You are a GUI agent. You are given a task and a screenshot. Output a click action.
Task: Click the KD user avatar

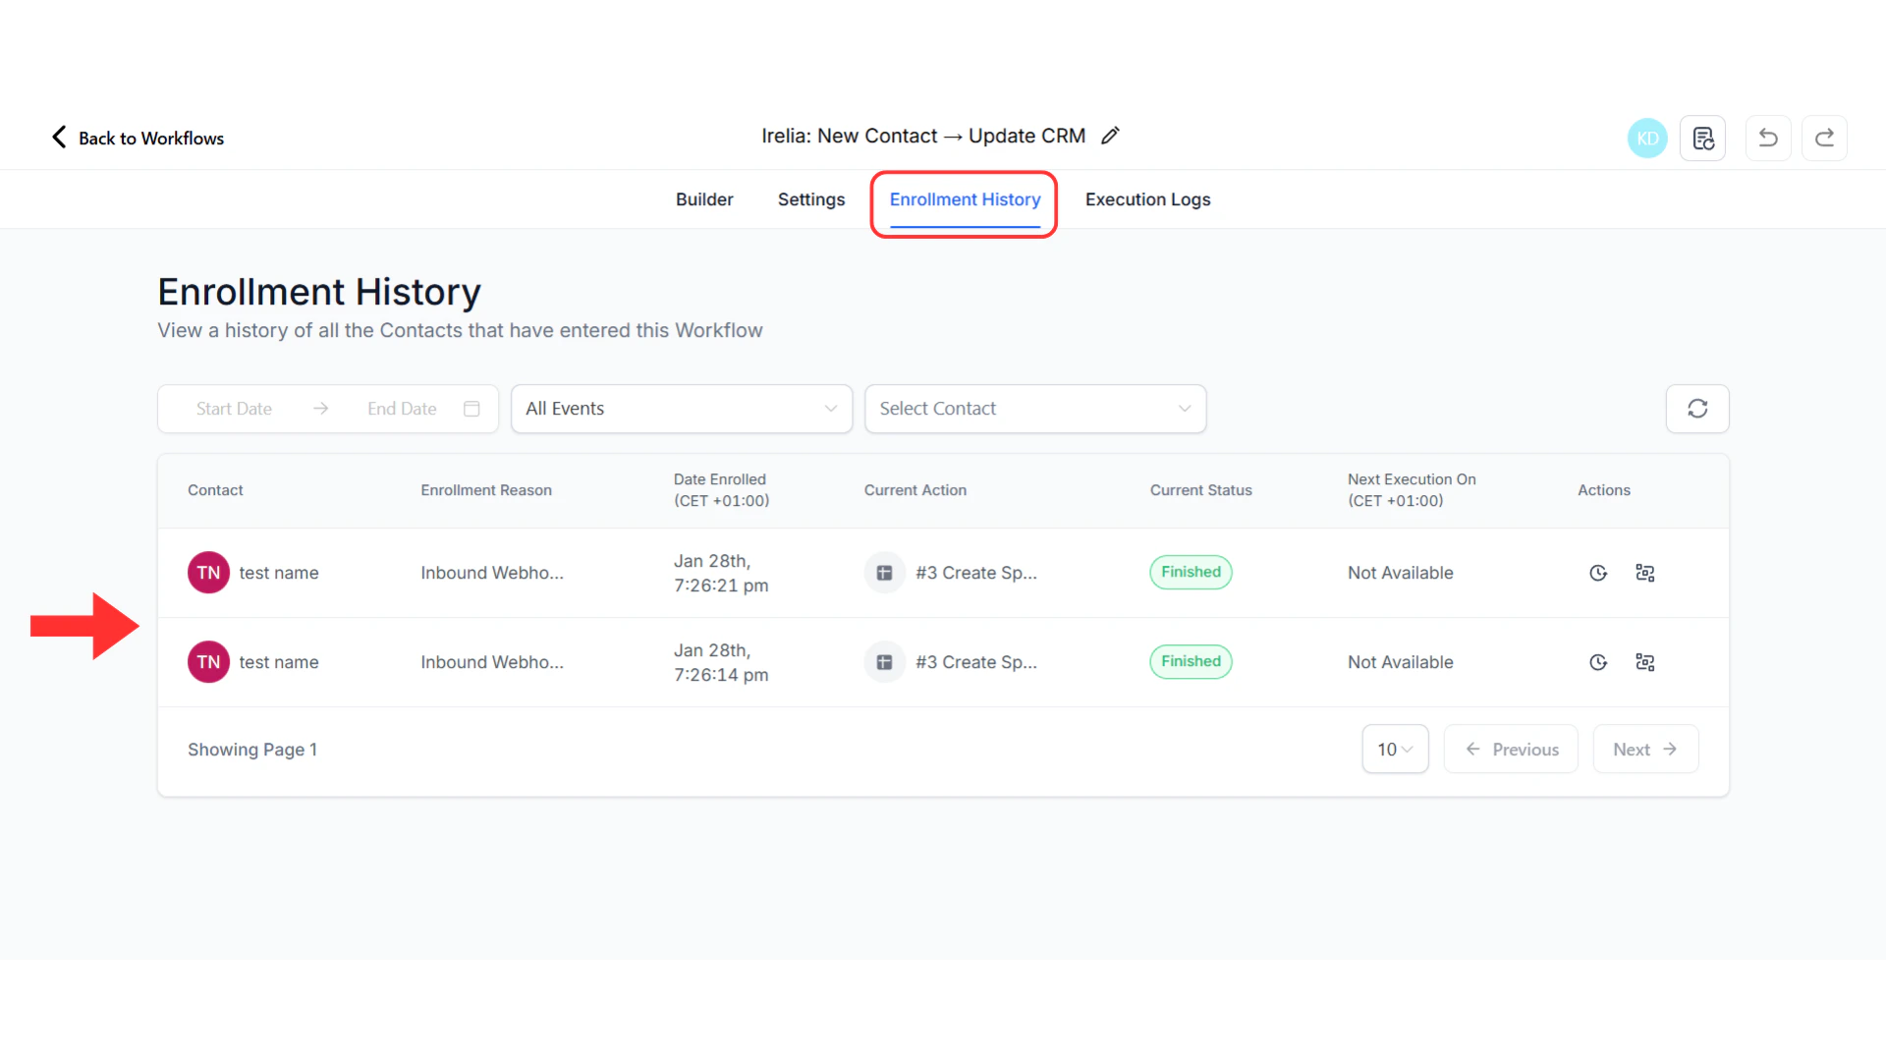click(x=1647, y=138)
